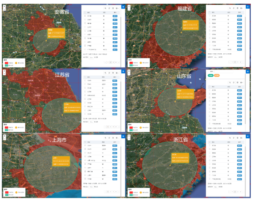Go to page 4 in 福建省 pagination

click(240, 62)
